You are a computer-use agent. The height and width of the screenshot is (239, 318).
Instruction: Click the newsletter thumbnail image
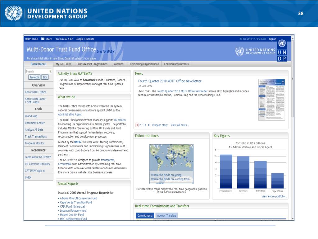(x=271, y=100)
